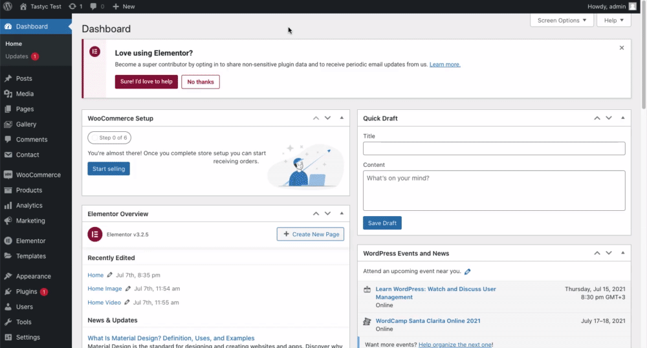Open the admin user avatar
Viewport: 647px width, 348px height.
coord(633,6)
